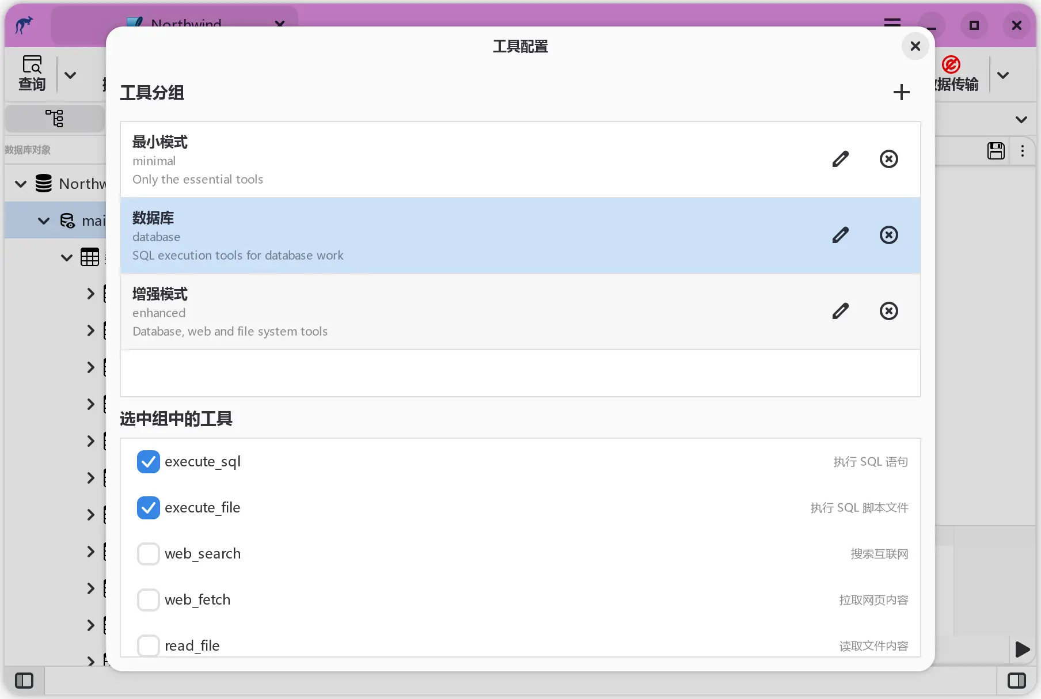Viewport: 1041px width, 699px height.
Task: Add a new tool group with plus
Action: click(x=902, y=92)
